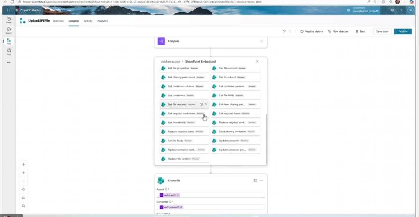Select the Get file properties action

[x=185, y=68]
